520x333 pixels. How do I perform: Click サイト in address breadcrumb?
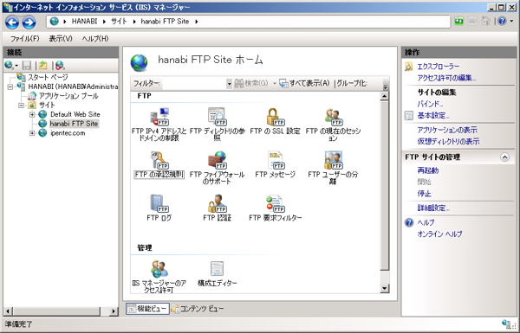coord(119,21)
